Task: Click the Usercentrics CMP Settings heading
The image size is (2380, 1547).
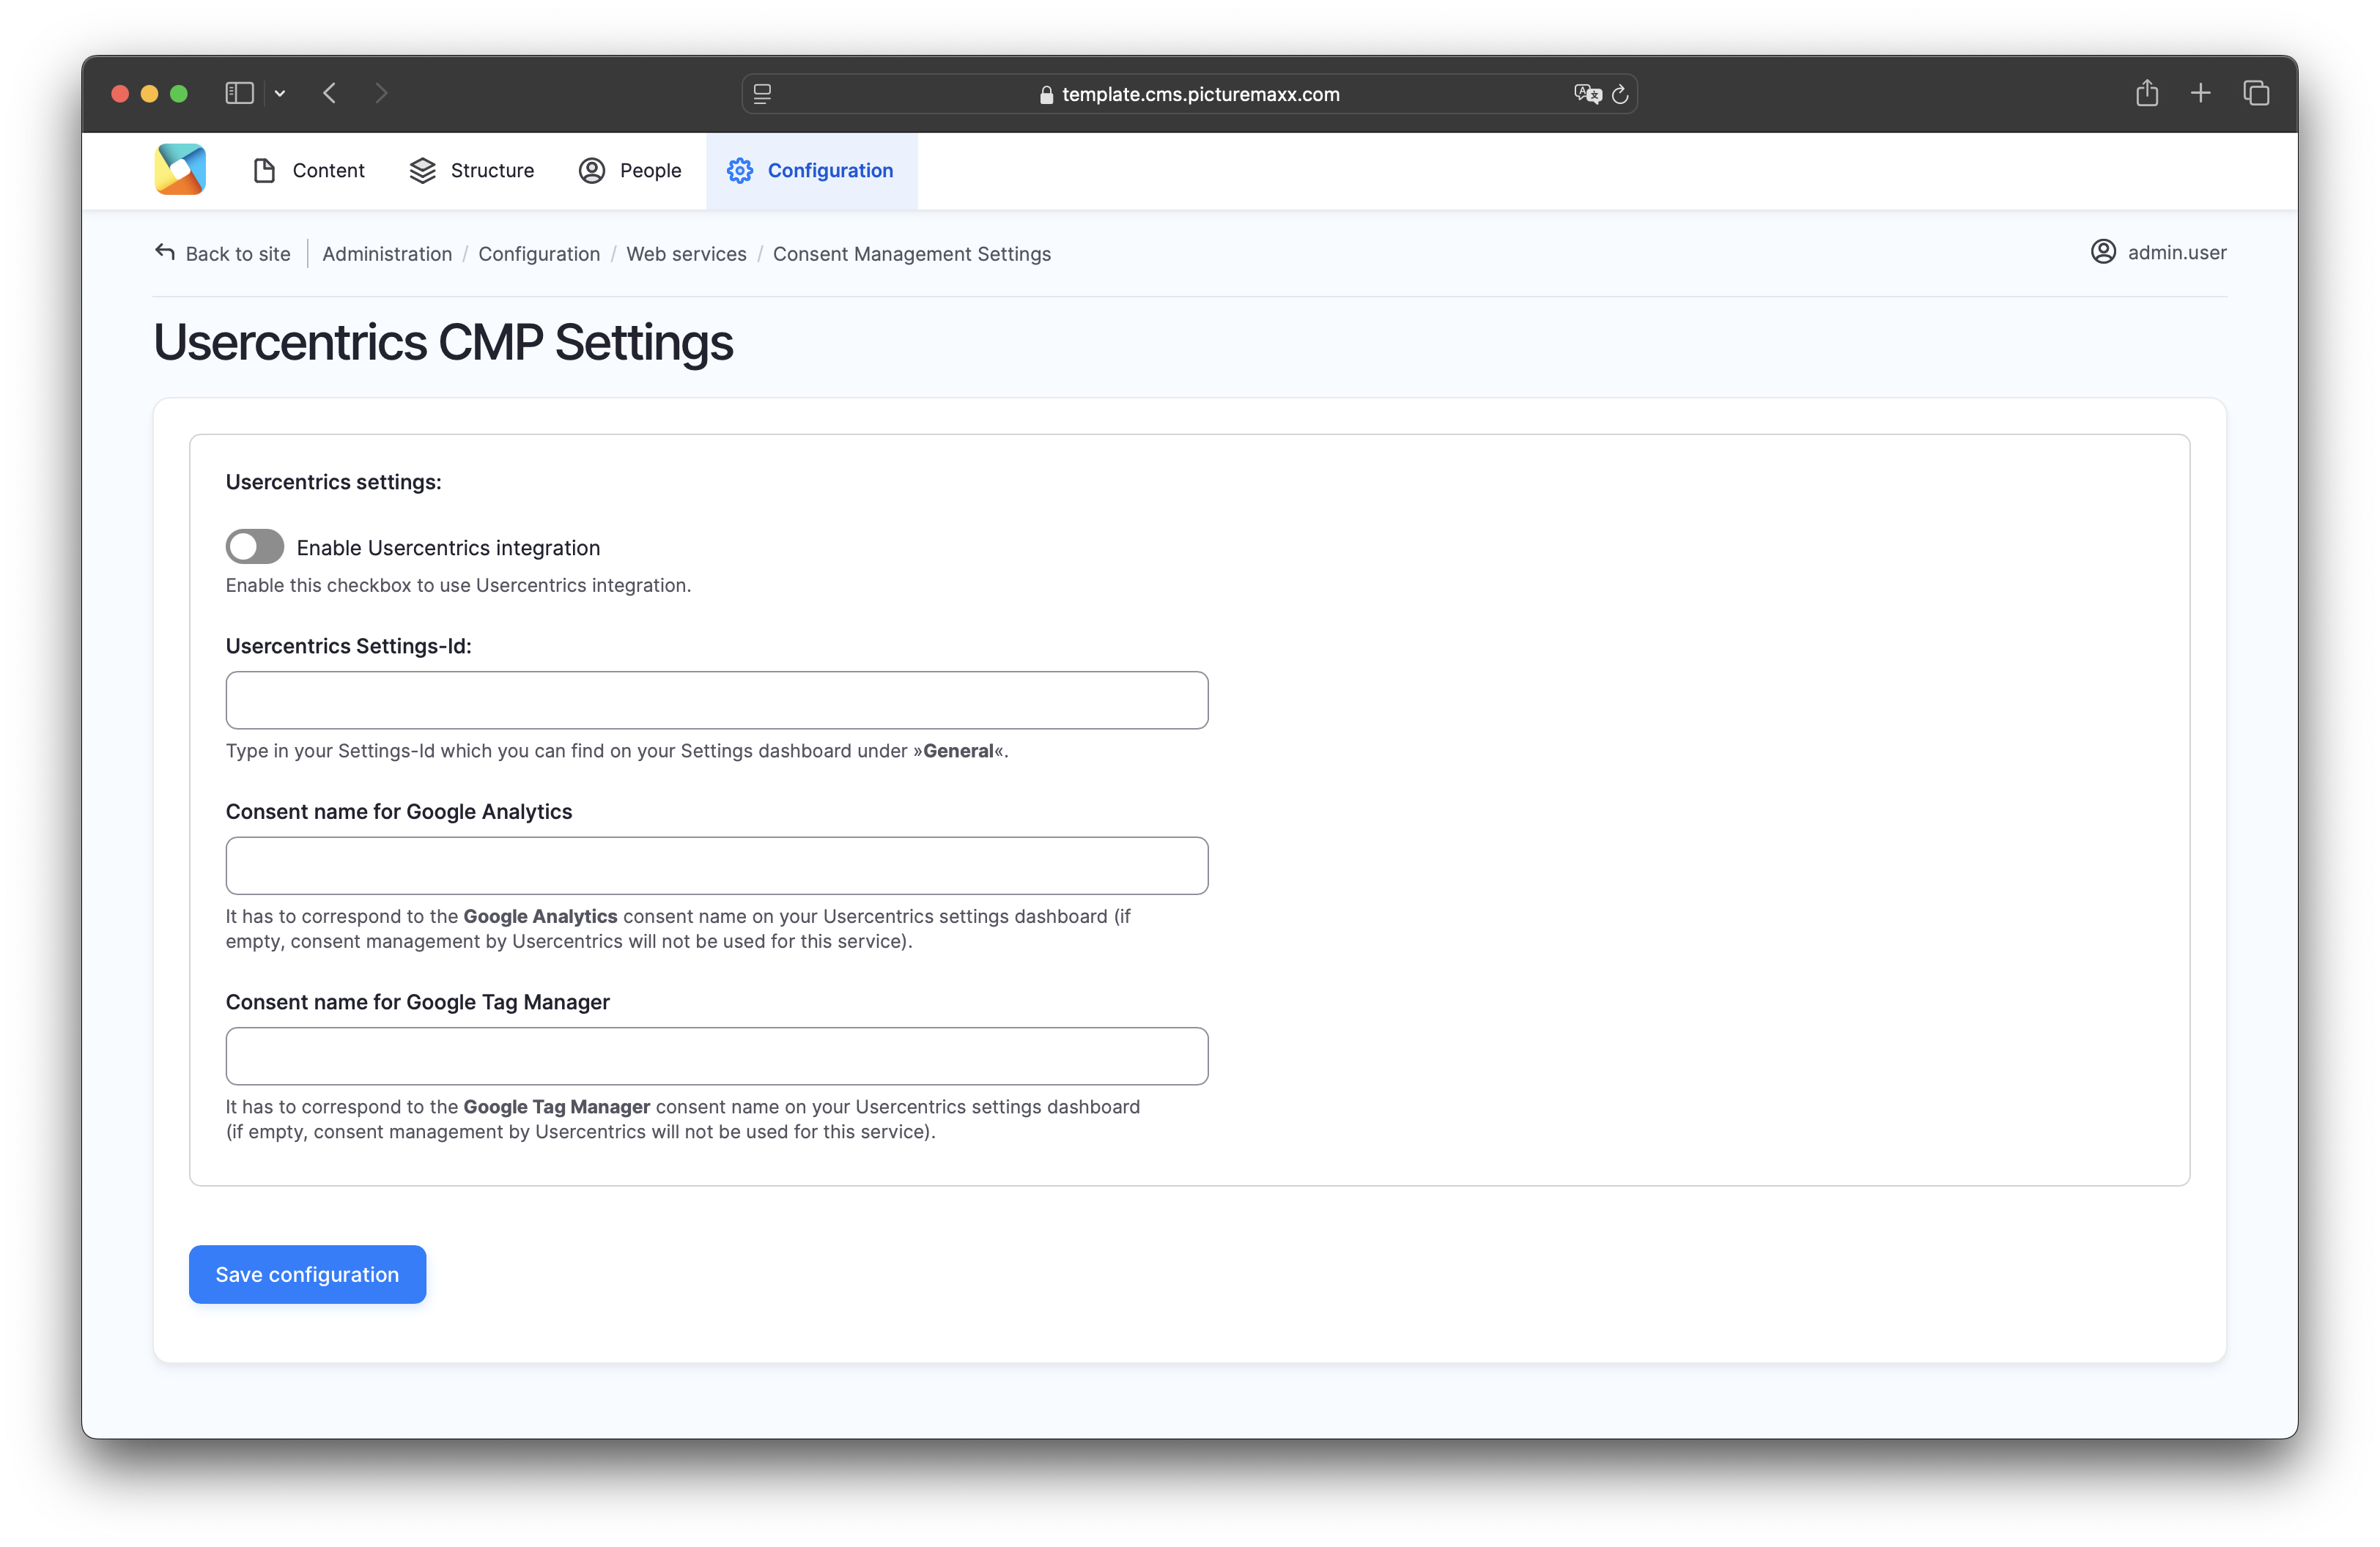Action: 443,342
